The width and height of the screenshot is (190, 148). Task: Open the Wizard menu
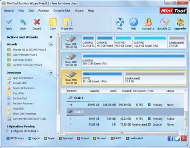click(79, 11)
